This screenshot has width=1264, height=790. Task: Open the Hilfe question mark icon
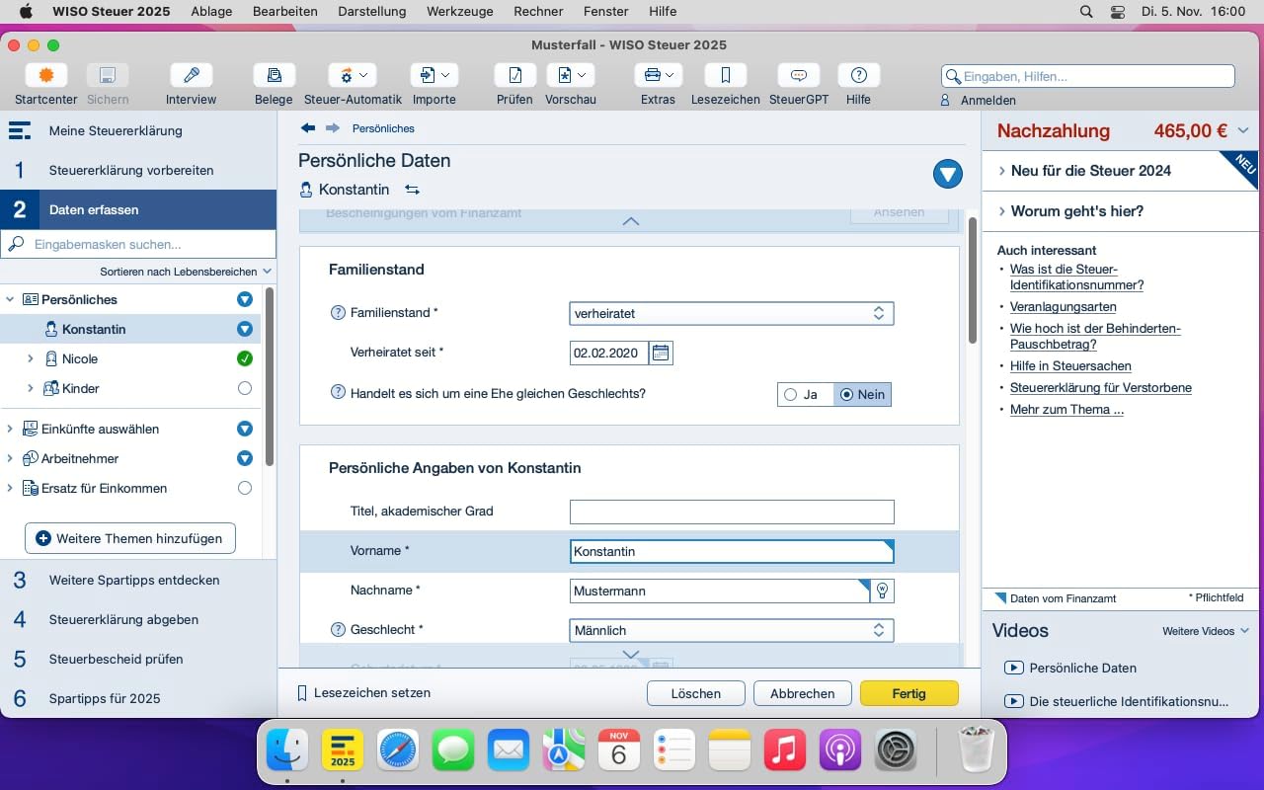point(859,76)
